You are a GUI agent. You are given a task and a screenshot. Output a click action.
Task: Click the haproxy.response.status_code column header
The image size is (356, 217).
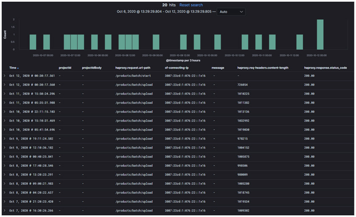pyautogui.click(x=325, y=67)
